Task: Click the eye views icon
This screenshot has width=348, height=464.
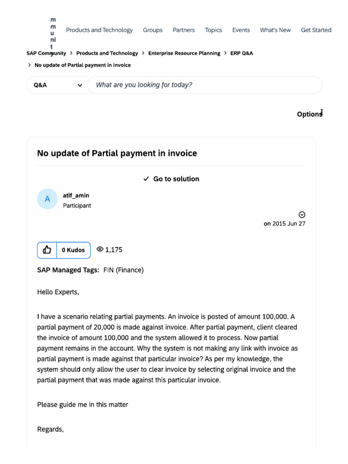Action: (100, 250)
